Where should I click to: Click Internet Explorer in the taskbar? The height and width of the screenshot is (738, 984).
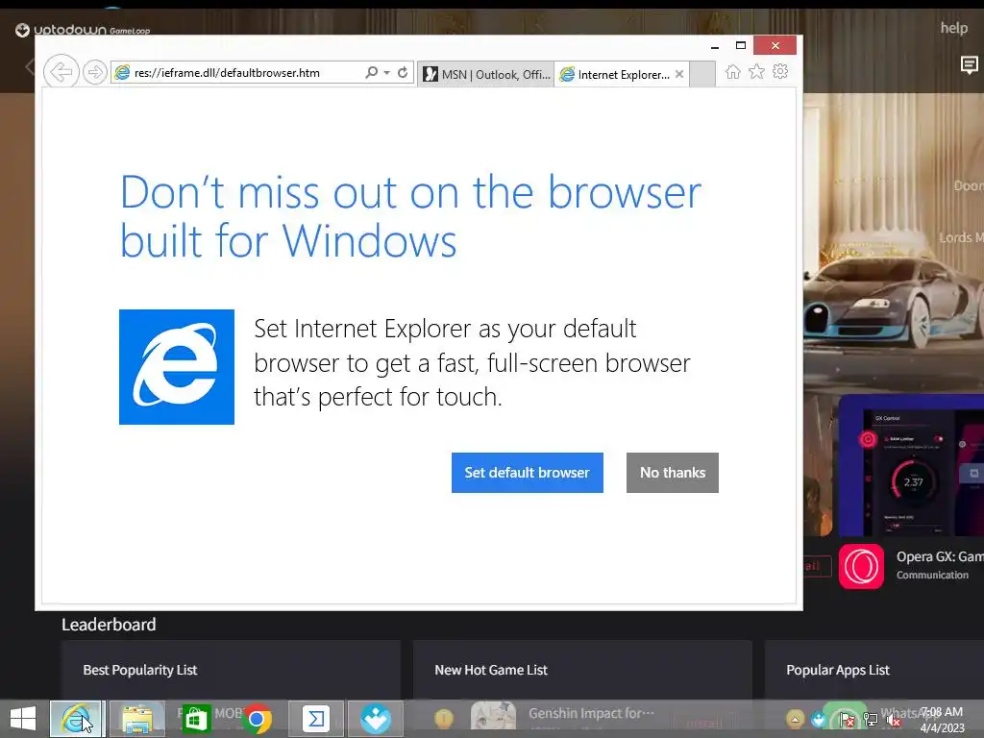click(76, 719)
